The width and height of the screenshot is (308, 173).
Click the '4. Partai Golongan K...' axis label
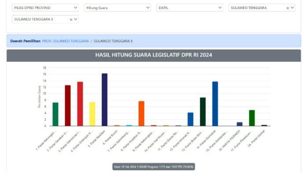click(x=82, y=141)
